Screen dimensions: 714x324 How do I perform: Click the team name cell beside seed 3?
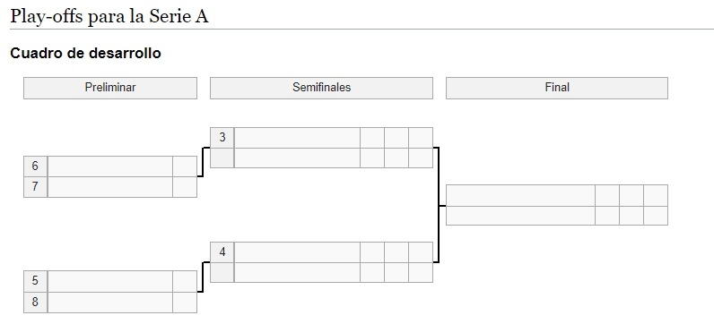click(x=297, y=138)
